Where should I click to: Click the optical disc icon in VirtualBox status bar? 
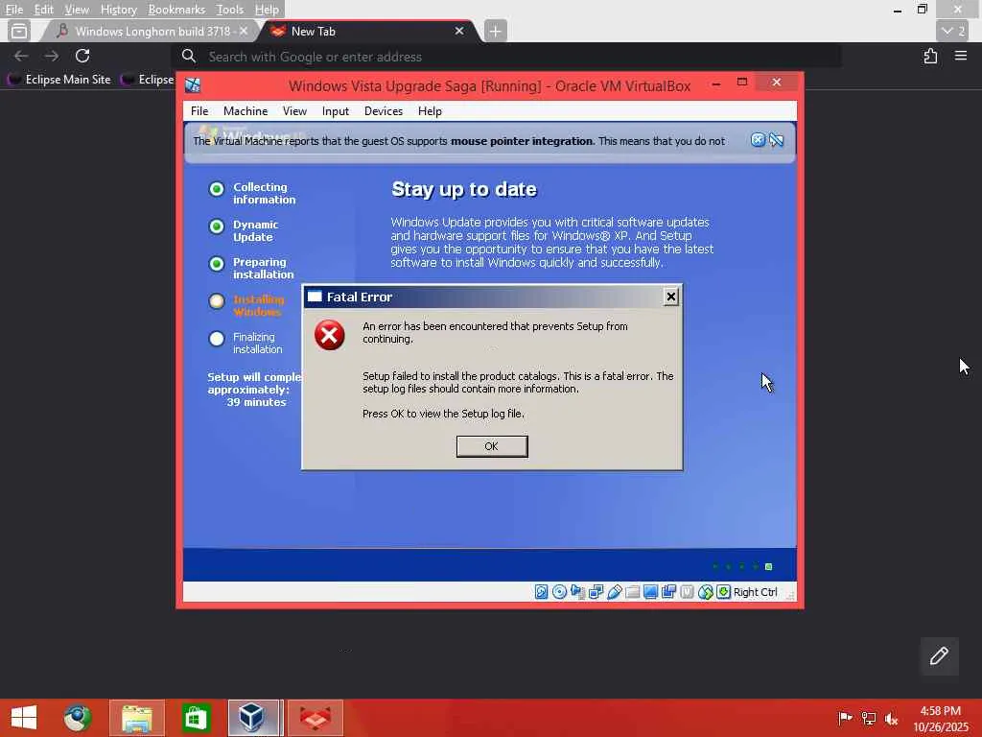559,591
